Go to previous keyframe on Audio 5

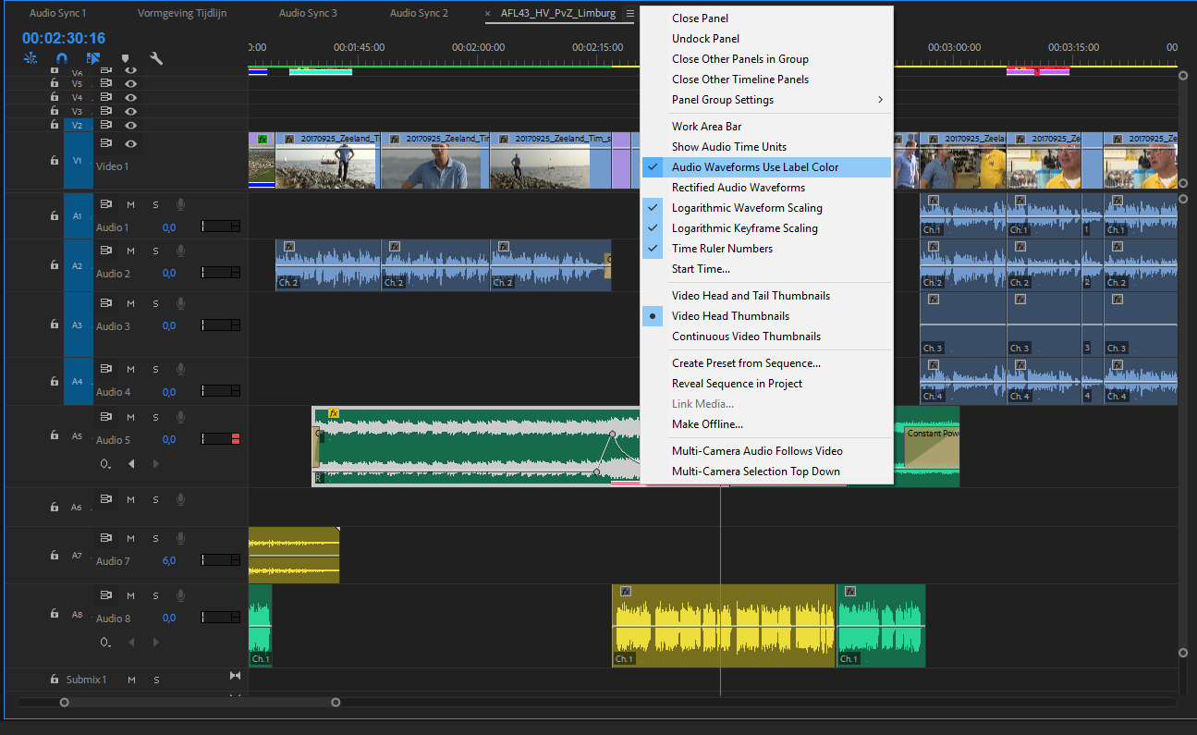(131, 463)
